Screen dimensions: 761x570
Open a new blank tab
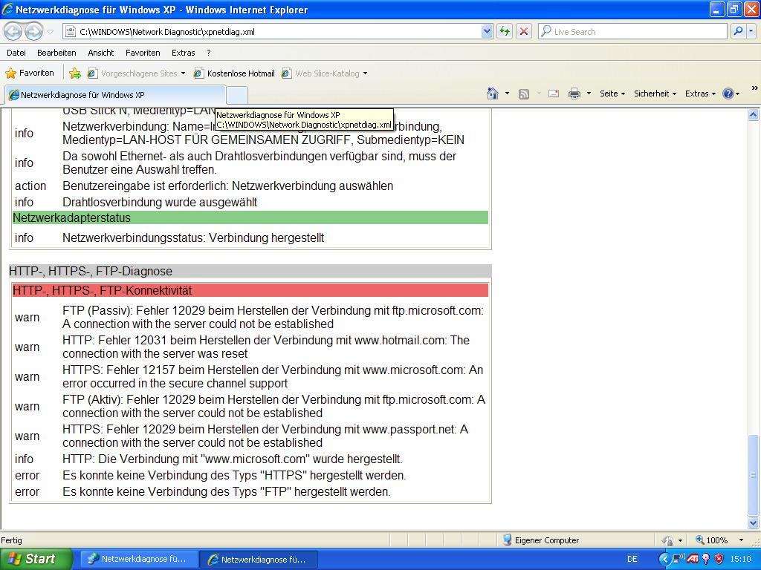[237, 95]
